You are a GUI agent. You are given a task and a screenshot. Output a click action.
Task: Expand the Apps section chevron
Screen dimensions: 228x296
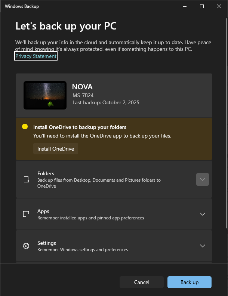[203, 214]
